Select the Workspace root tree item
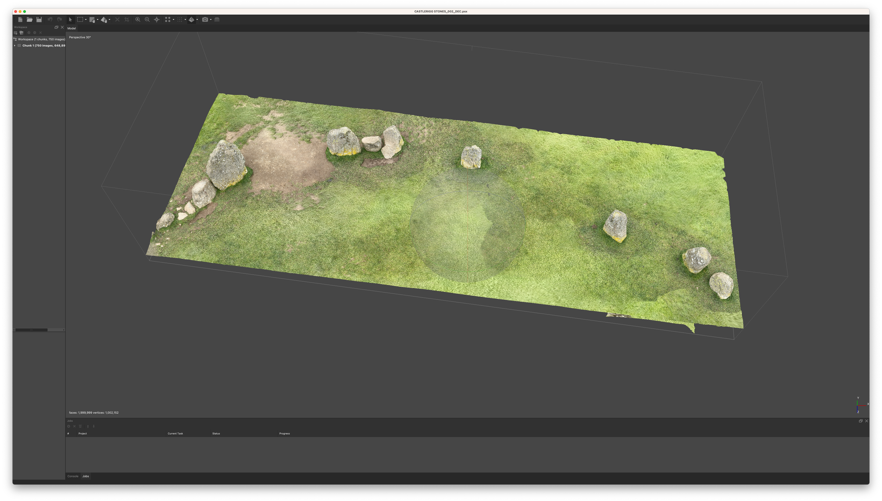 coord(39,39)
